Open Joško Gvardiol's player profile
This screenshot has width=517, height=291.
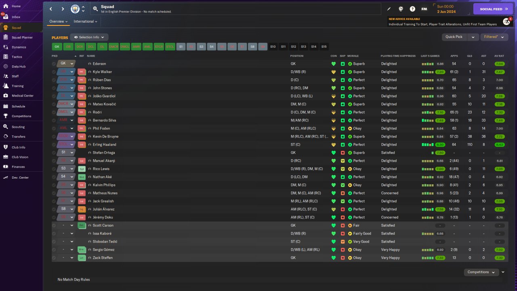tap(104, 96)
